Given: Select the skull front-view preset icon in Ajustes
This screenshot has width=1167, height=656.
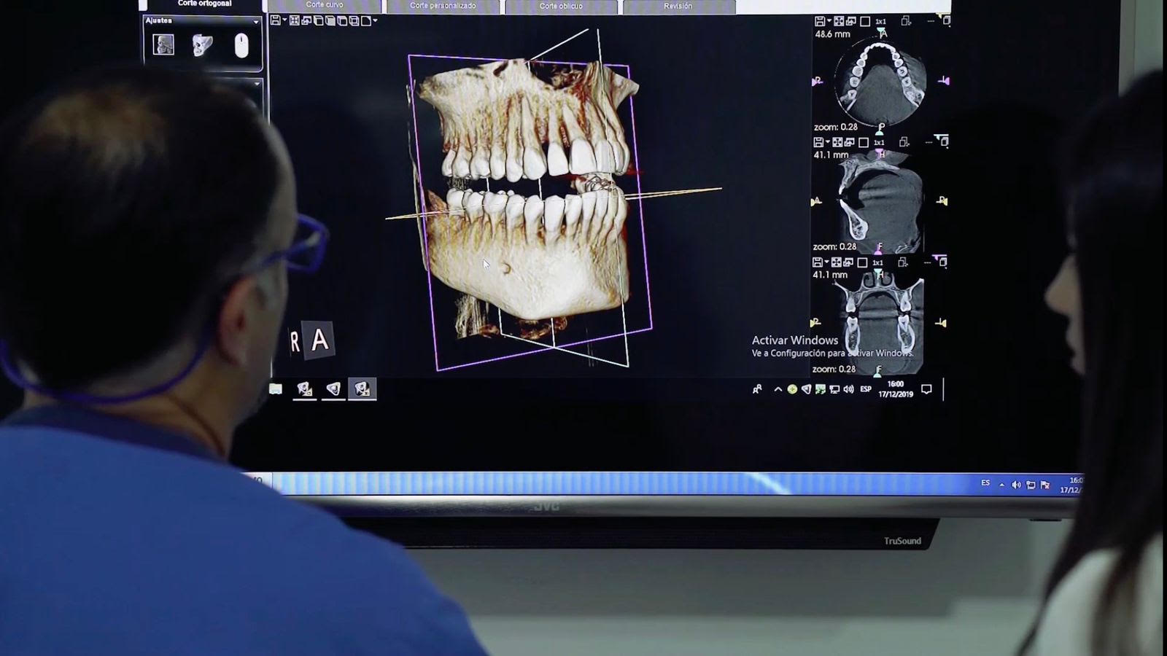Looking at the screenshot, I should pyautogui.click(x=163, y=45).
